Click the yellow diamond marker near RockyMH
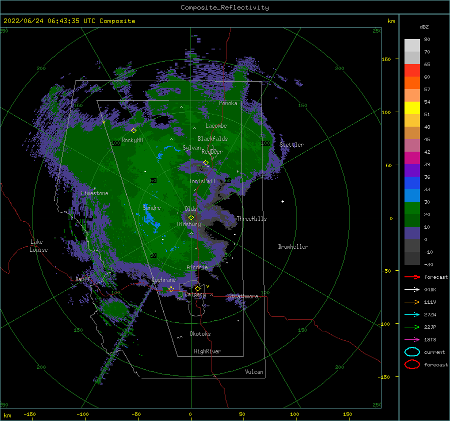The image size is (450, 421). tap(133, 131)
